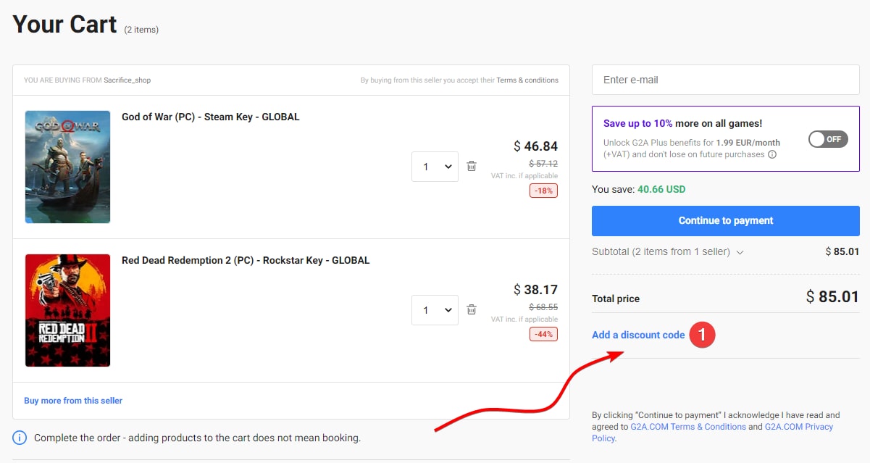Open God of War quantity dropdown
This screenshot has width=870, height=463.
pos(435,167)
